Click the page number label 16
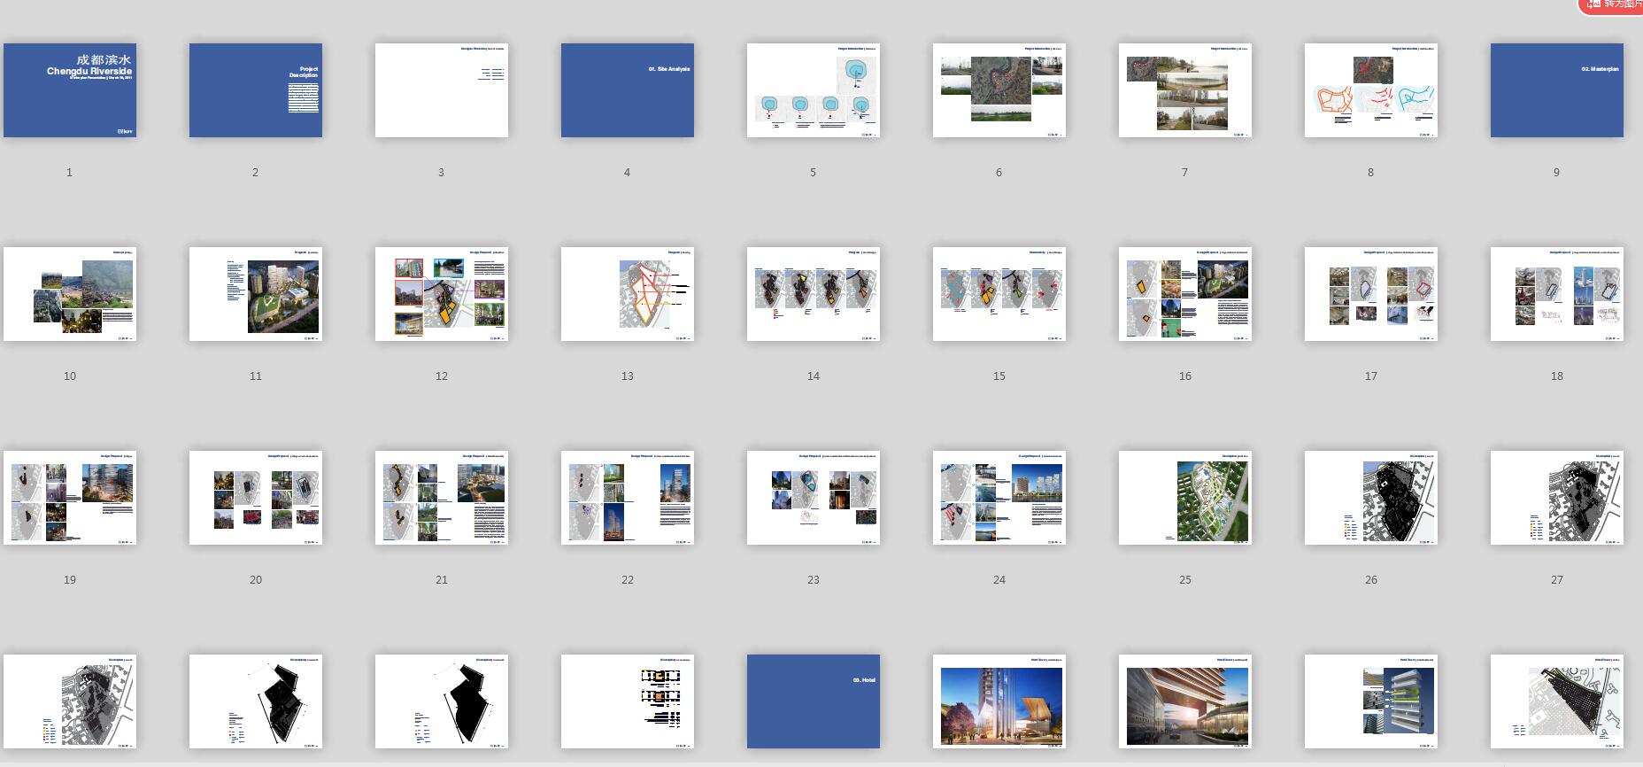Viewport: 1643px width, 767px height. [x=1185, y=376]
